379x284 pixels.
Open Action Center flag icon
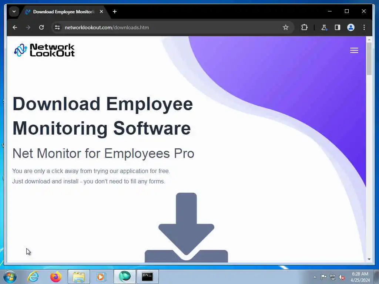(323, 277)
